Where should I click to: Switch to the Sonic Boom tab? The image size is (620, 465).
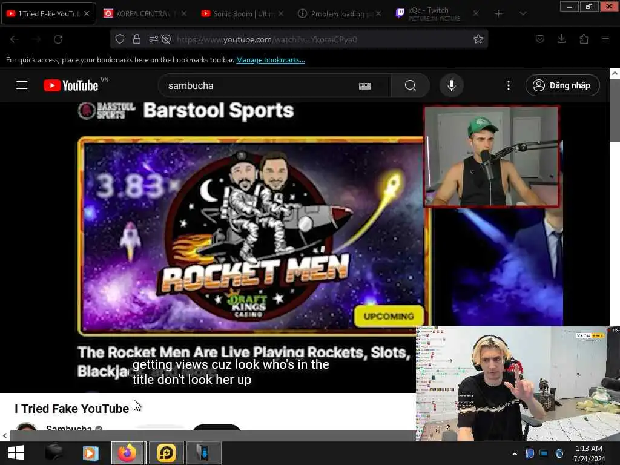click(x=243, y=14)
